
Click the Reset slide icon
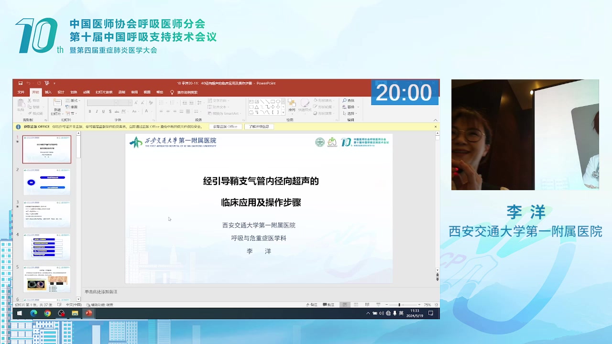(67, 107)
